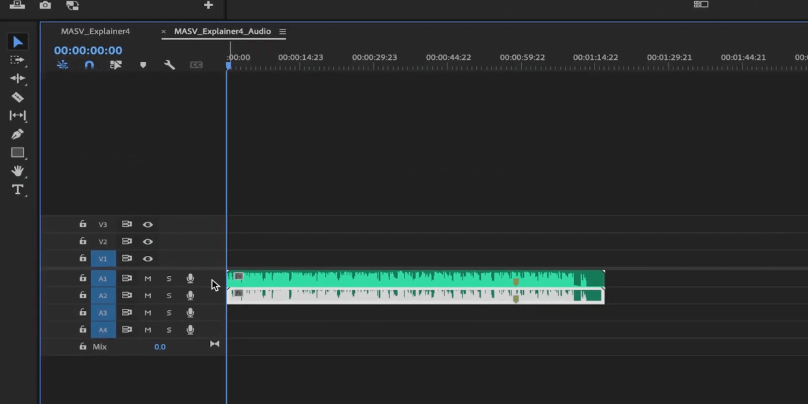Screen dimensions: 808x404
Task: Mute audio track A1
Action: click(x=147, y=279)
